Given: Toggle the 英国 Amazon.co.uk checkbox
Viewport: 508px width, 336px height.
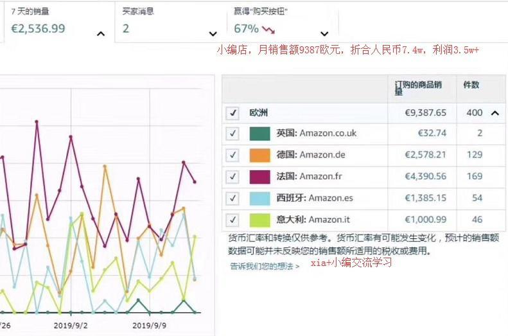Looking at the screenshot, I should point(232,134).
